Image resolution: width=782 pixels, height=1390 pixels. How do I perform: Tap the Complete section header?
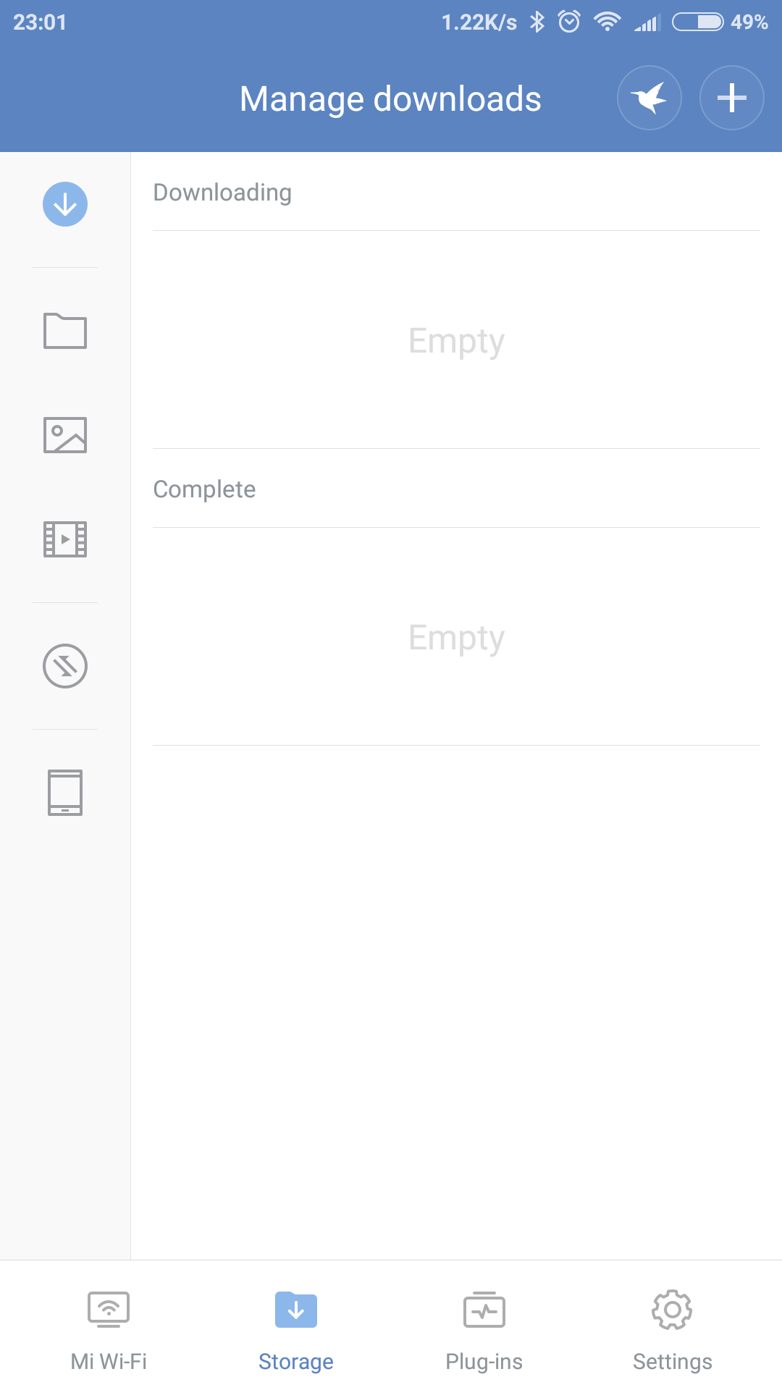coord(205,489)
